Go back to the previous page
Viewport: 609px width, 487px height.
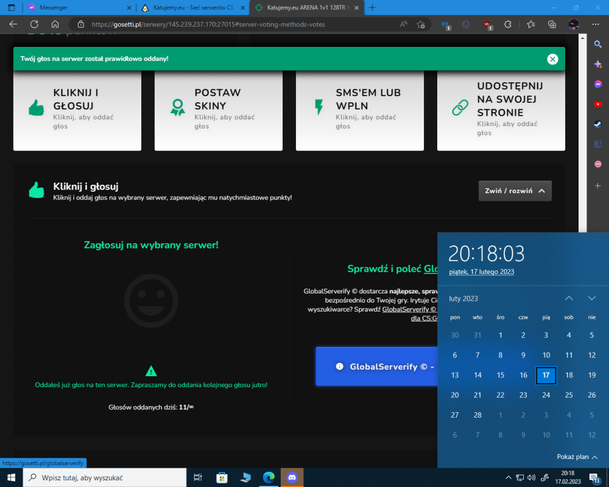pyautogui.click(x=13, y=24)
